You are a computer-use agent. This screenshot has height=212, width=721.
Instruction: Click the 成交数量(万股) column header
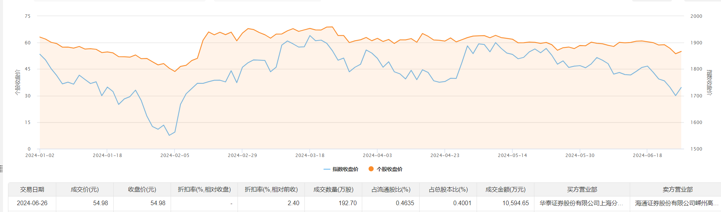click(333, 189)
